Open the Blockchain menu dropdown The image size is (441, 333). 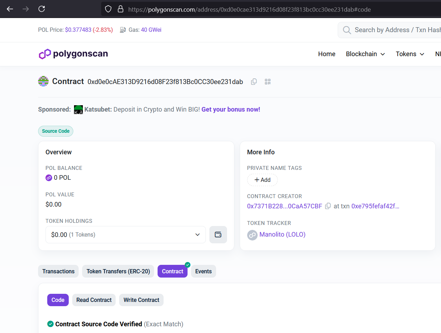365,54
